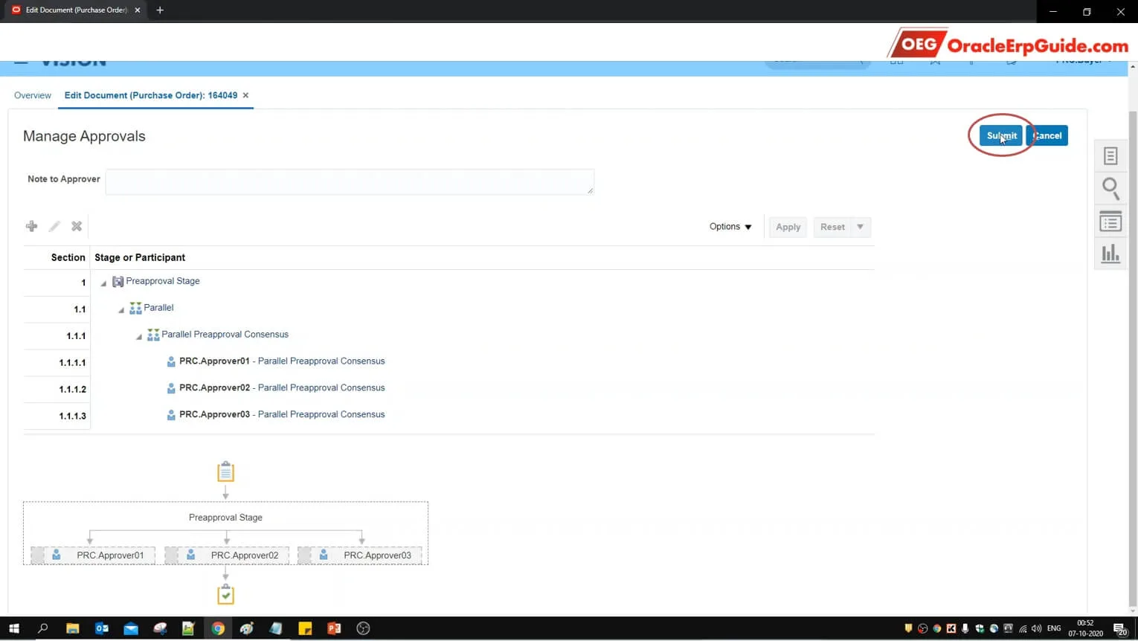Switch to Chrome on taskbar
Screen dimensions: 1138x641
pyautogui.click(x=218, y=628)
